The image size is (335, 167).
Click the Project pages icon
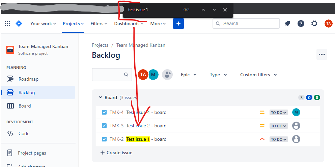(10, 153)
